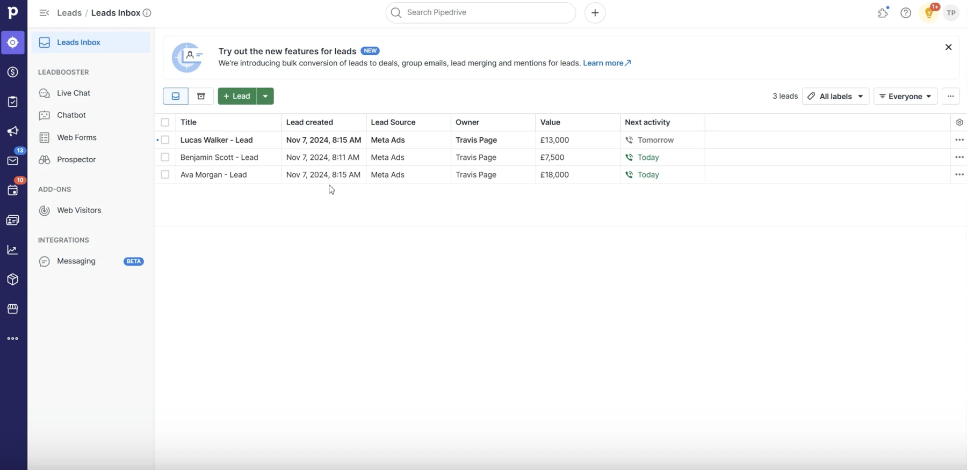The width and height of the screenshot is (967, 470).
Task: Open Insights chart icon in left rail
Action: point(13,249)
